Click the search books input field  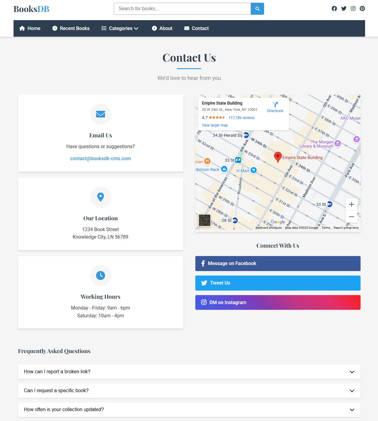point(182,9)
